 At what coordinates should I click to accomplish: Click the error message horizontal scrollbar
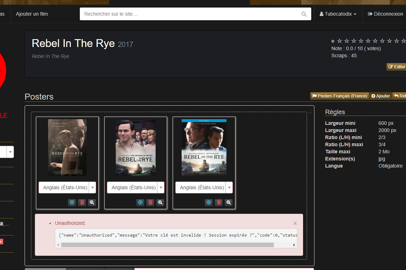click(x=167, y=245)
